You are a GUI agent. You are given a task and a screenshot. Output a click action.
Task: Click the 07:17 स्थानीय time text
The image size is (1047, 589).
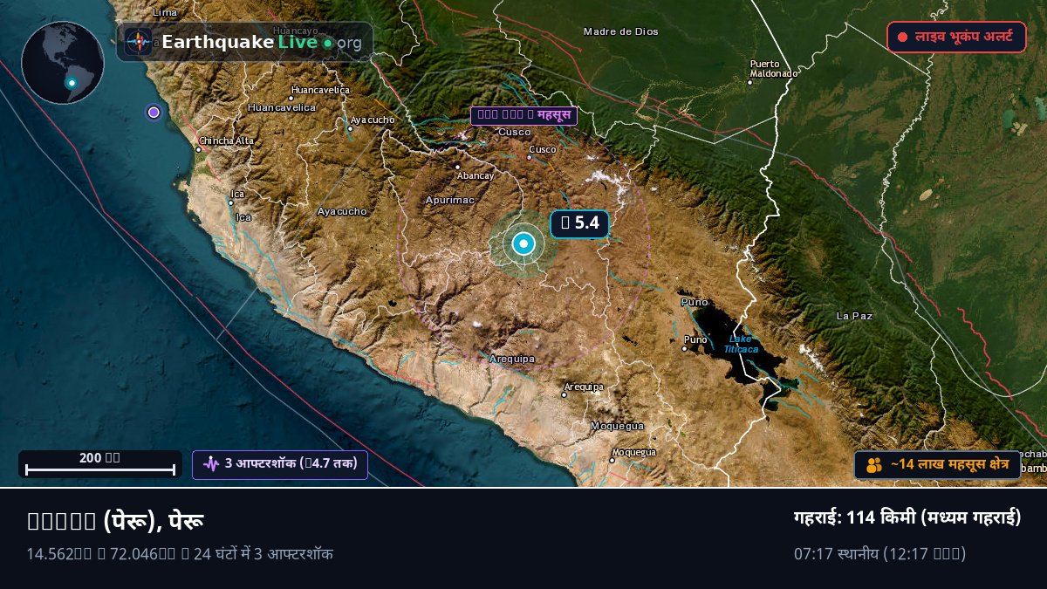point(880,553)
